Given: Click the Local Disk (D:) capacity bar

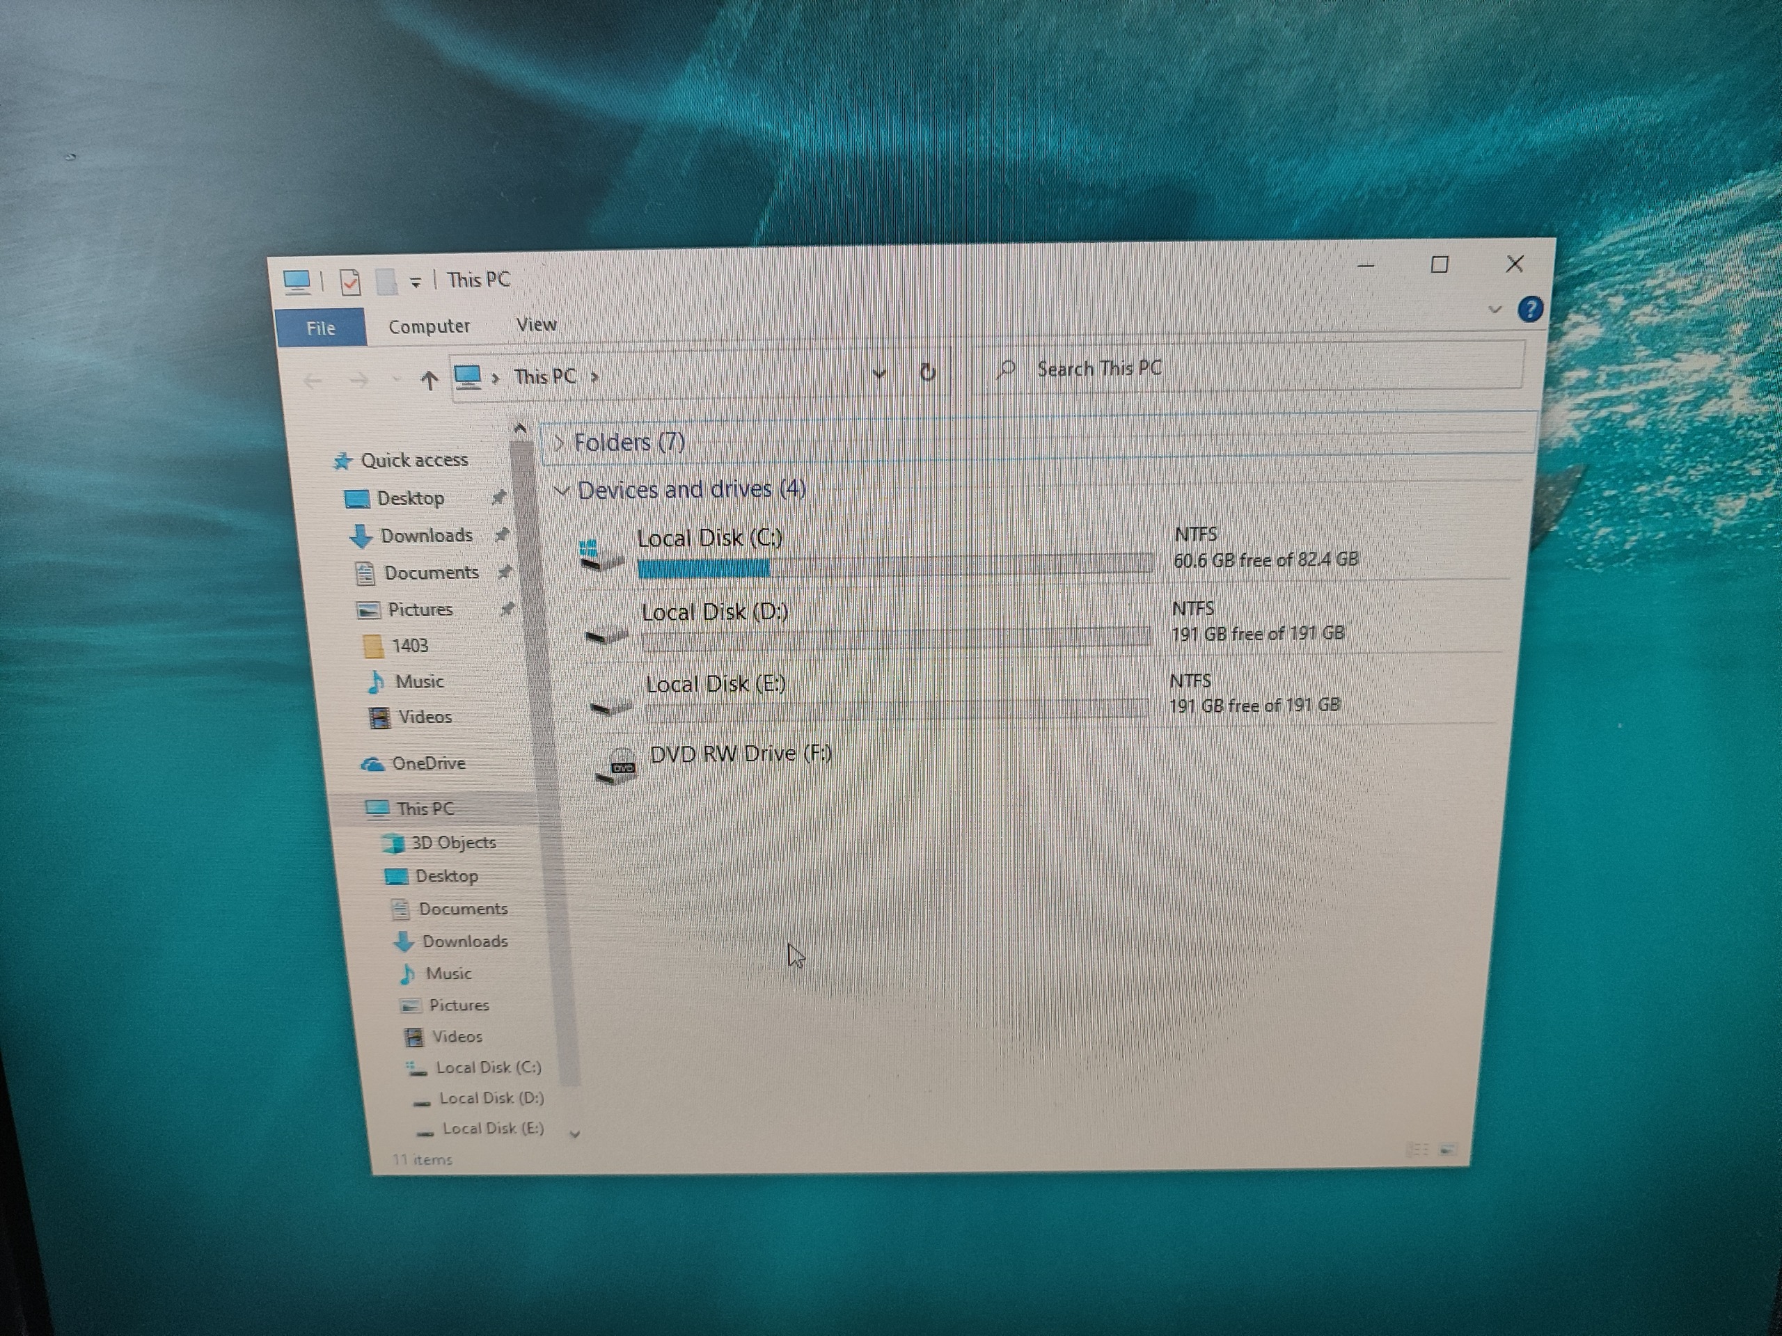Looking at the screenshot, I should (x=895, y=638).
